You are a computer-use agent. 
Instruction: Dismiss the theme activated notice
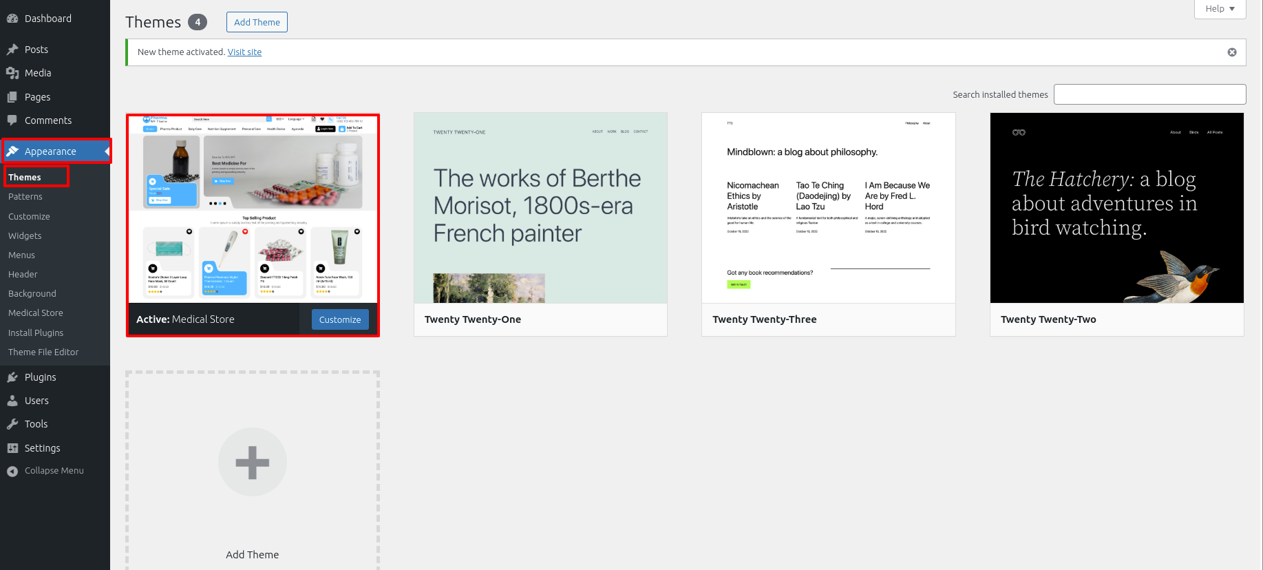[x=1232, y=52]
